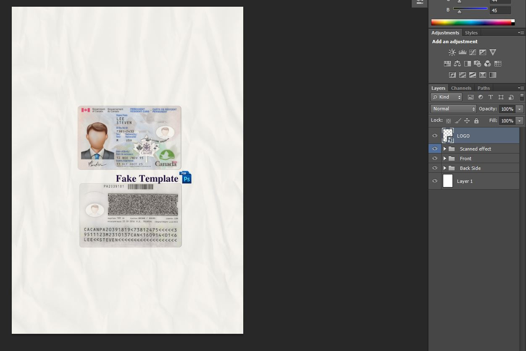This screenshot has width=526, height=351.
Task: Expand the Front layer group
Action: (444, 159)
